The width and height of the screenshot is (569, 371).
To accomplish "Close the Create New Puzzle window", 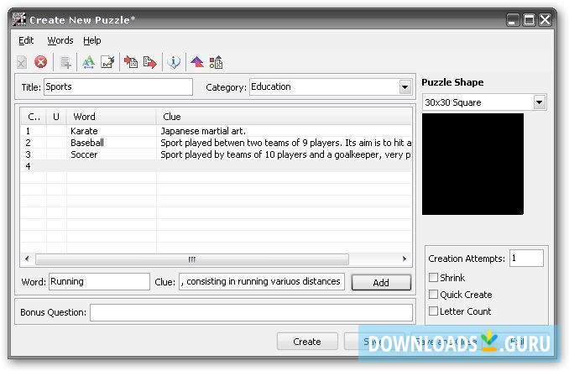I will point(545,19).
